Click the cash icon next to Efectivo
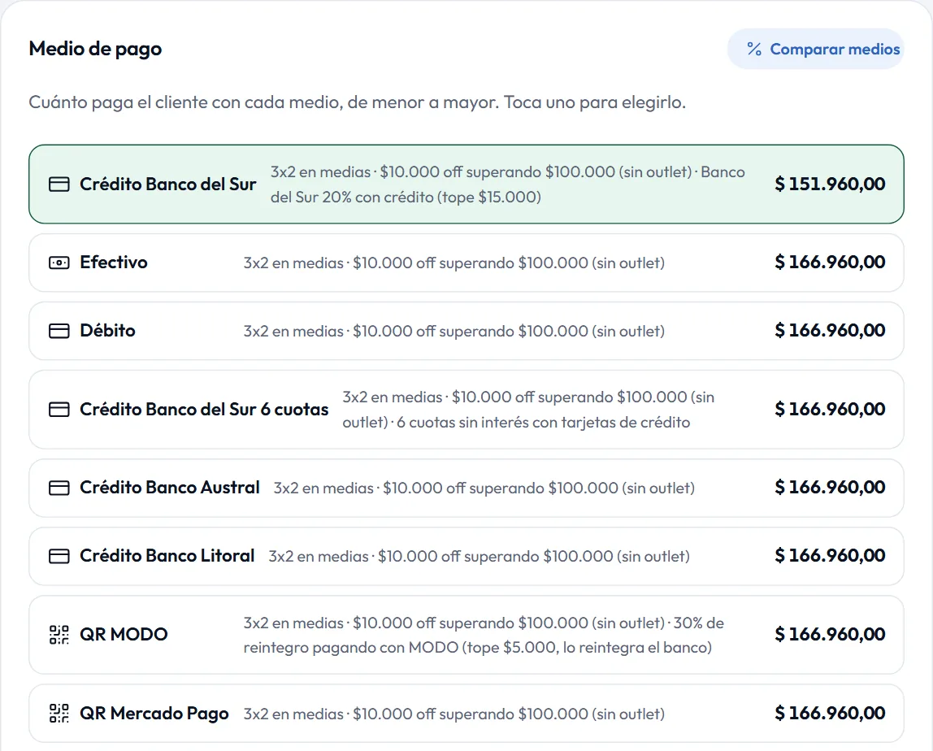Screen dimensions: 933x751 [x=59, y=263]
